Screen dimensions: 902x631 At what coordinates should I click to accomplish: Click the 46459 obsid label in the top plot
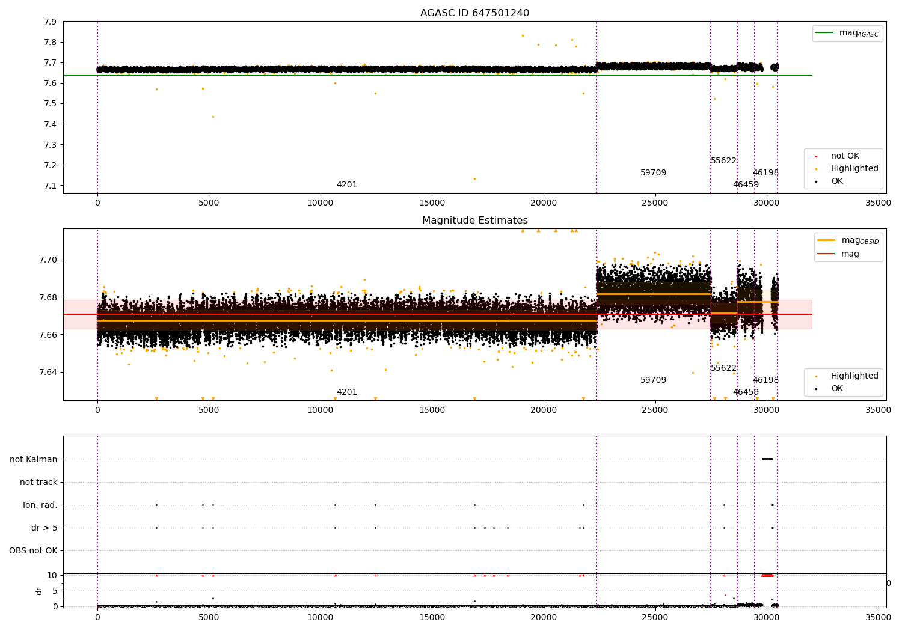[746, 185]
